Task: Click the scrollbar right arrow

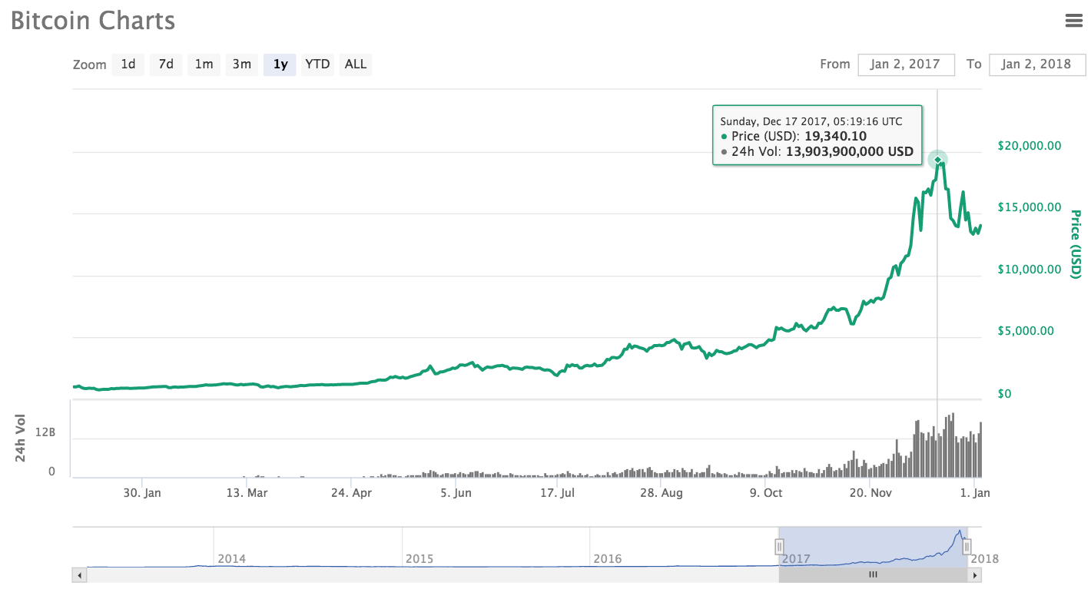Action: (x=976, y=574)
